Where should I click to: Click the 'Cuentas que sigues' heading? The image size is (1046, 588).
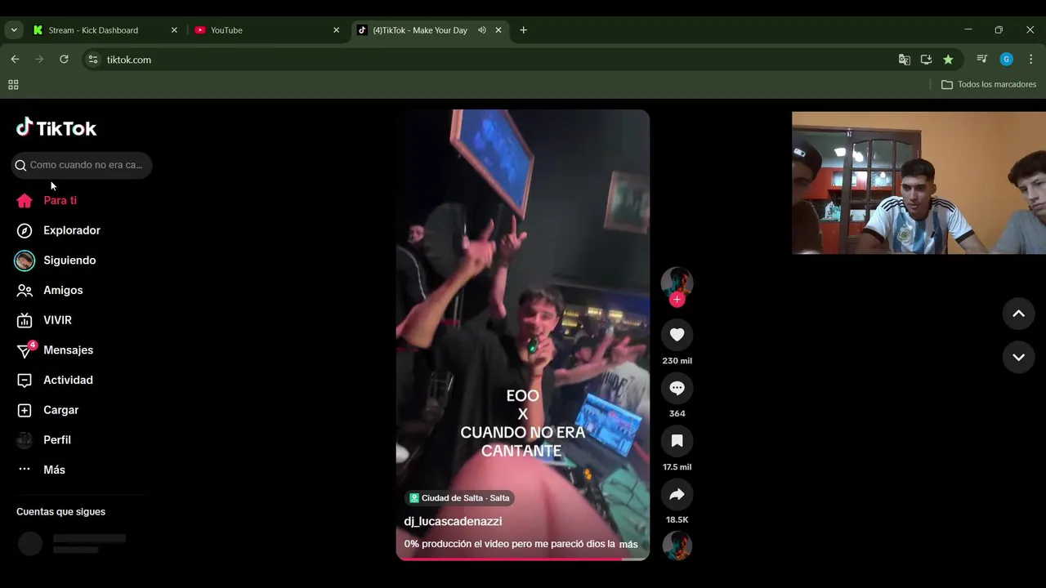(60, 512)
